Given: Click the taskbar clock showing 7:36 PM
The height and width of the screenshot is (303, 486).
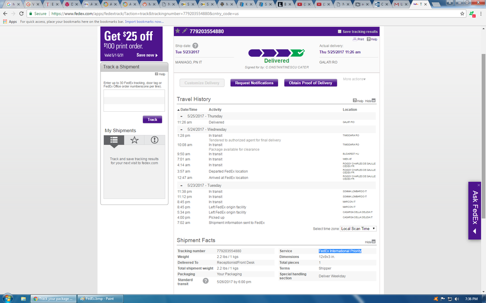Looking at the screenshot, I should click(471, 299).
